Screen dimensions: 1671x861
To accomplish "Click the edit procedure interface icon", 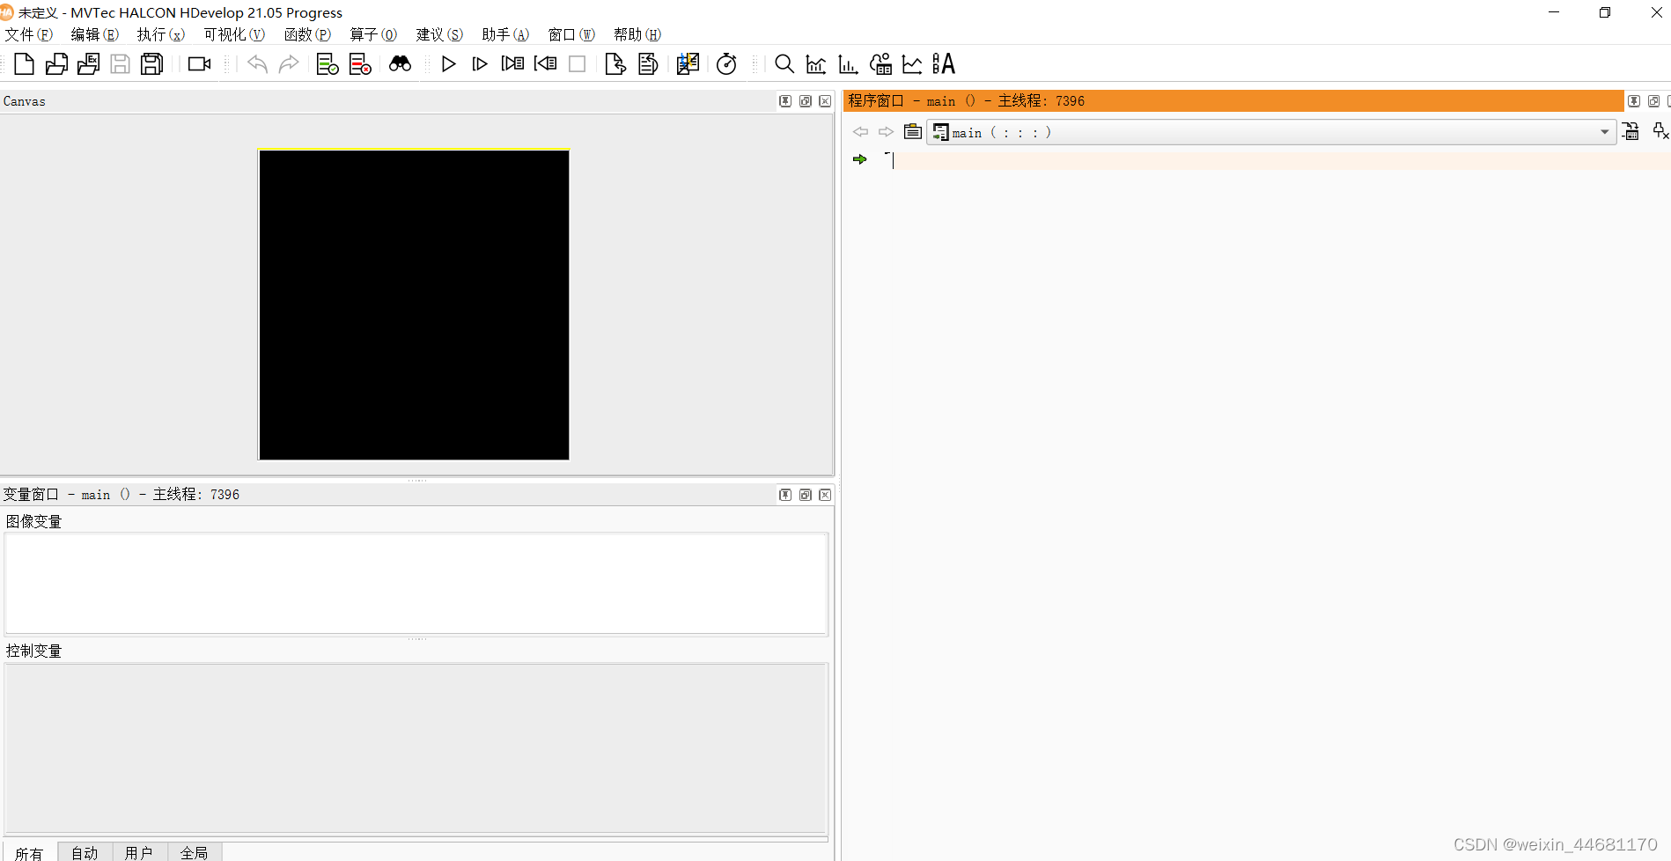I will click(x=1631, y=132).
